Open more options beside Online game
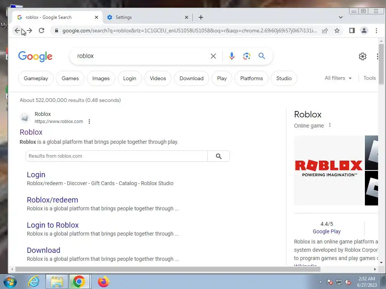The image size is (386, 289). (x=330, y=125)
